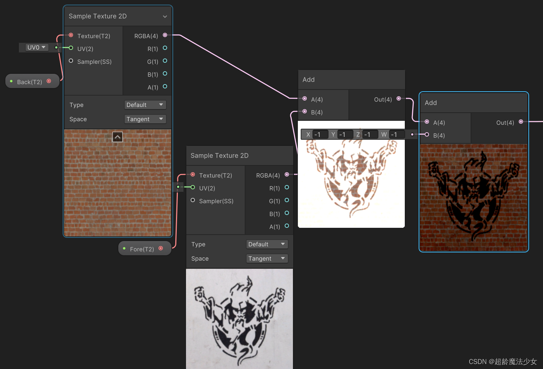This screenshot has width=543, height=369.
Task: Collapse the brick texture preview with the arrow button
Action: coord(118,137)
